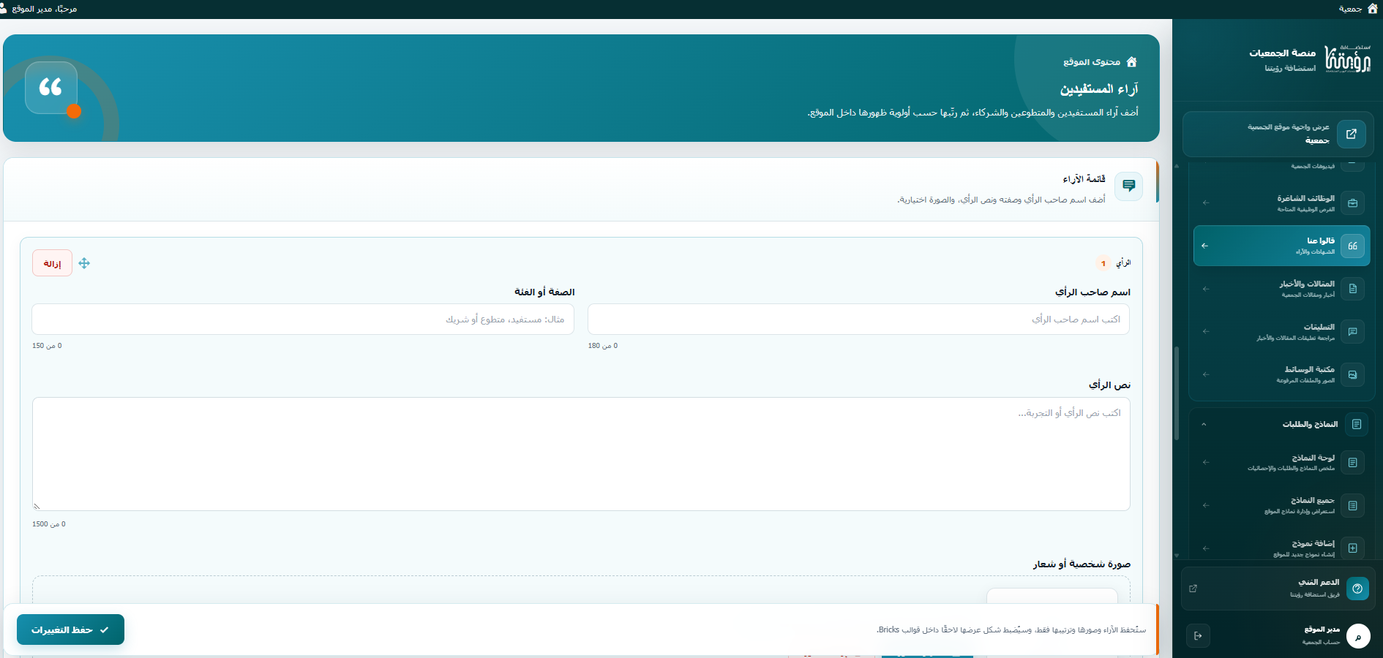Click the arrow on the جميع النماذج row
The height and width of the screenshot is (658, 1383).
click(x=1205, y=505)
